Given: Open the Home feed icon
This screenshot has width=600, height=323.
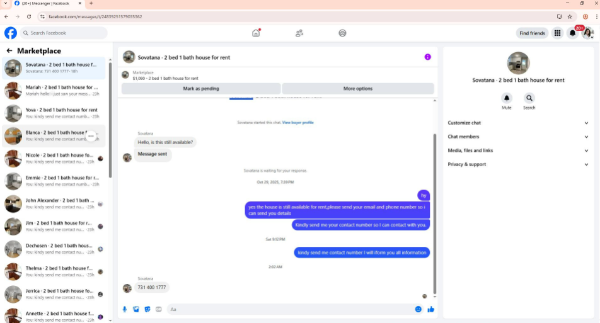Looking at the screenshot, I should (256, 33).
